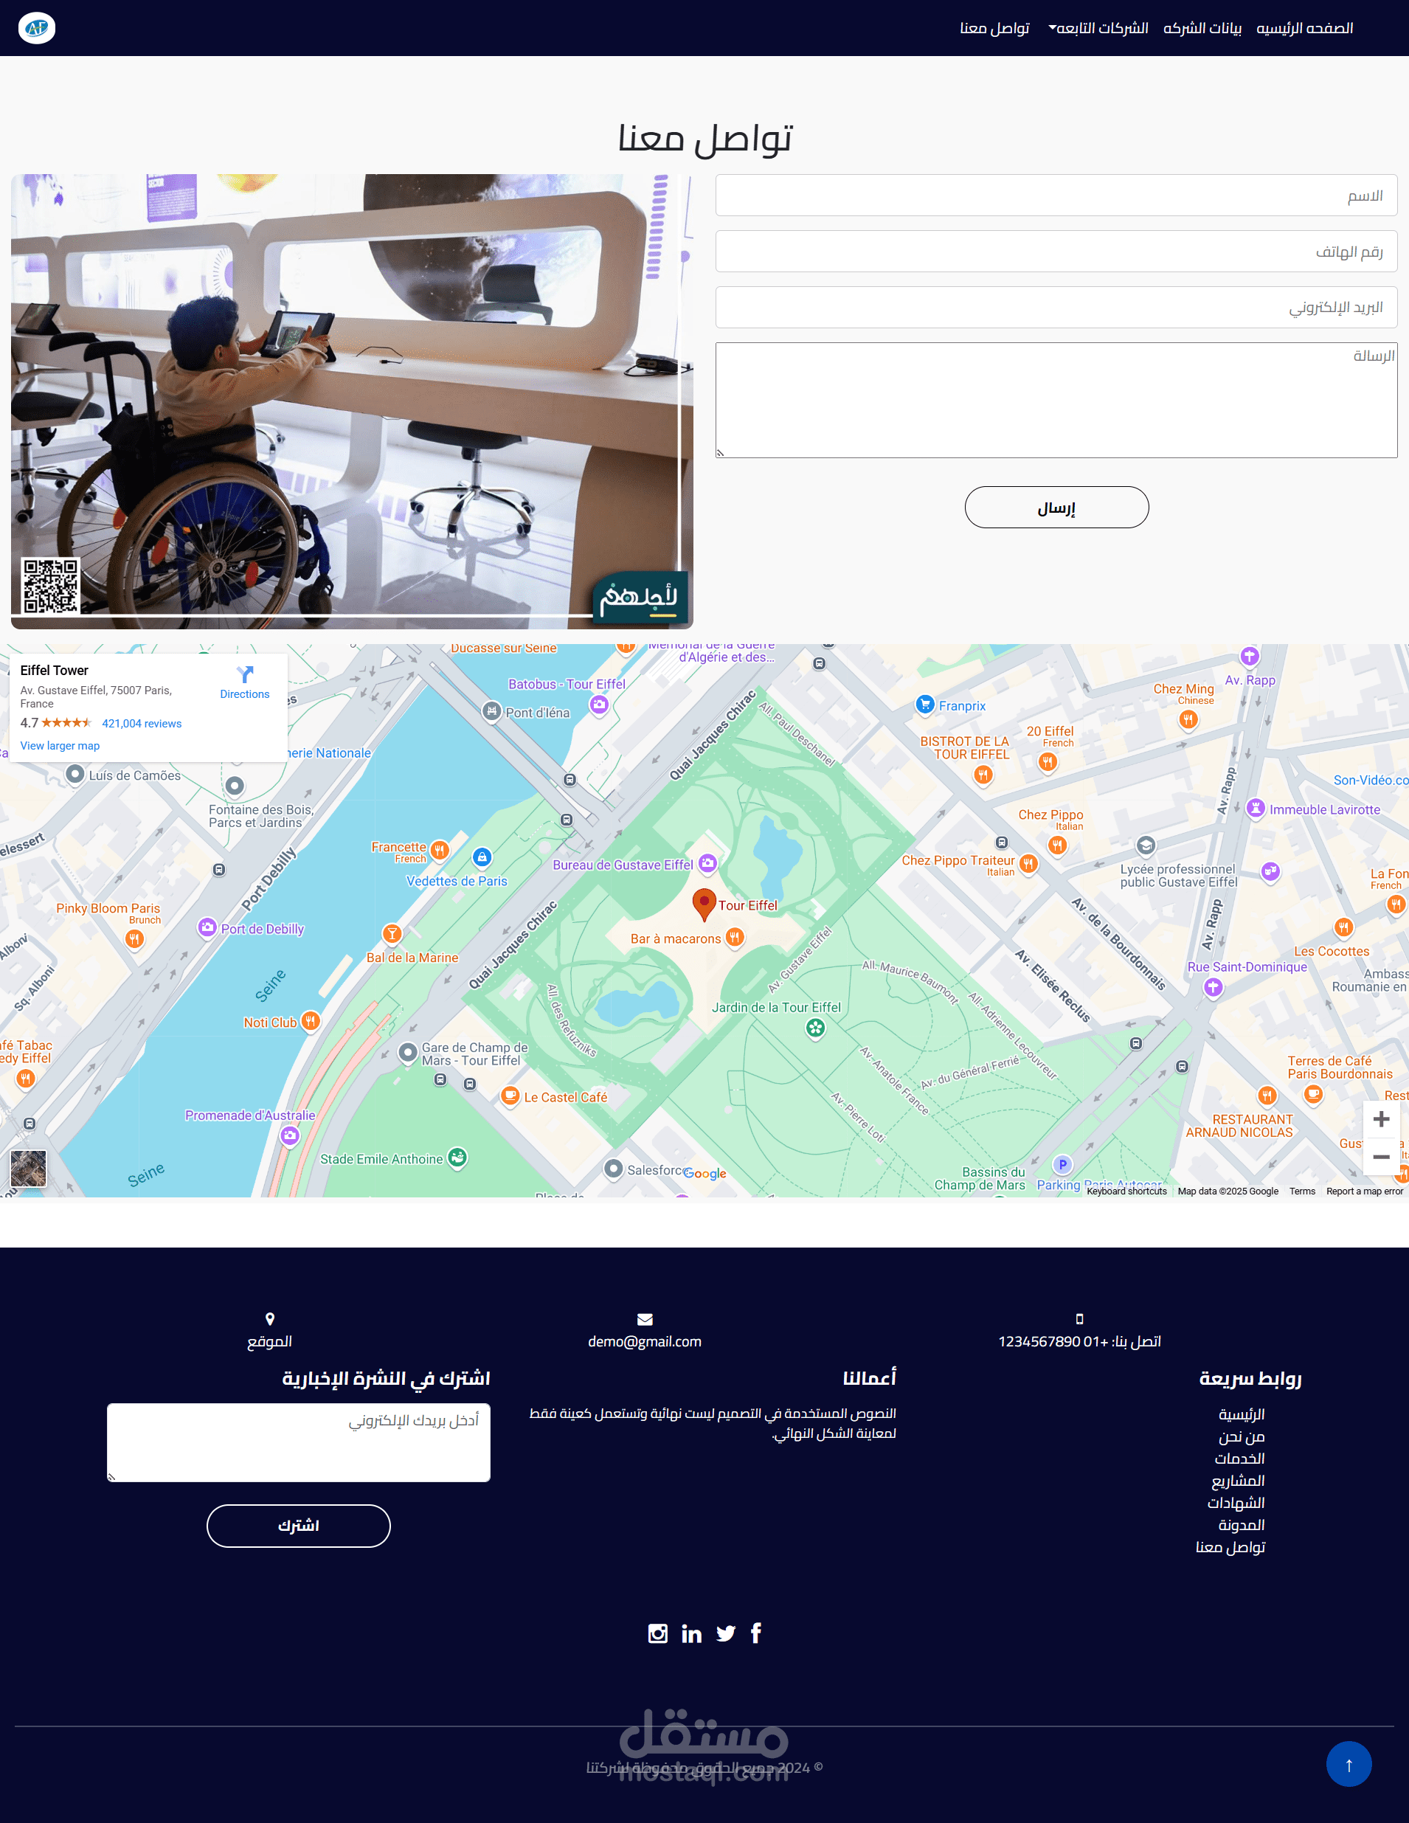The image size is (1409, 1823).
Task: Open الشهادات footer link
Action: point(1236,1503)
